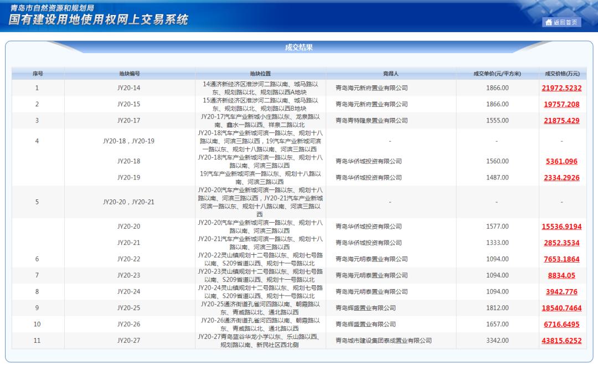Select the 成交结果 panel title bar
Viewport: 598px width, 365px height.
point(298,48)
